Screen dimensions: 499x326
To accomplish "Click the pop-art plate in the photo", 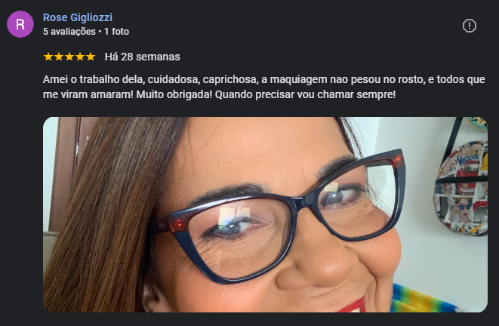I will tap(460, 188).
